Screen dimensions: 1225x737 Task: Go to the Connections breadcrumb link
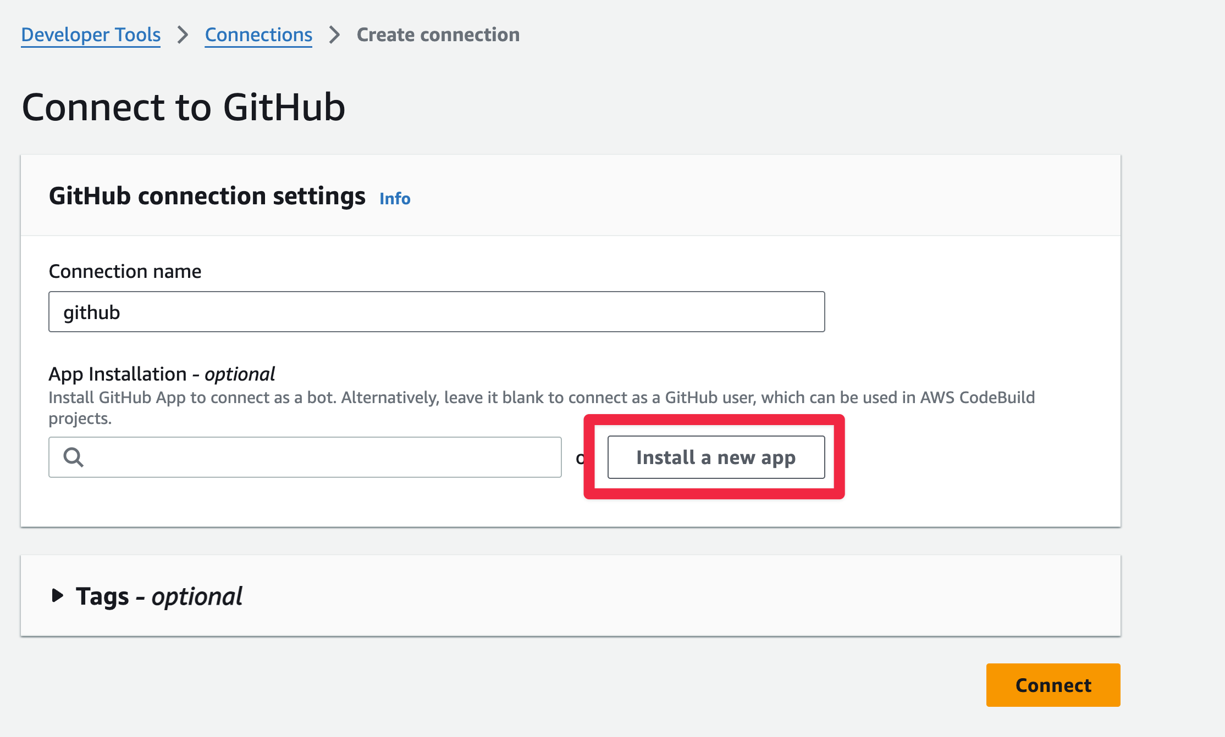258,35
